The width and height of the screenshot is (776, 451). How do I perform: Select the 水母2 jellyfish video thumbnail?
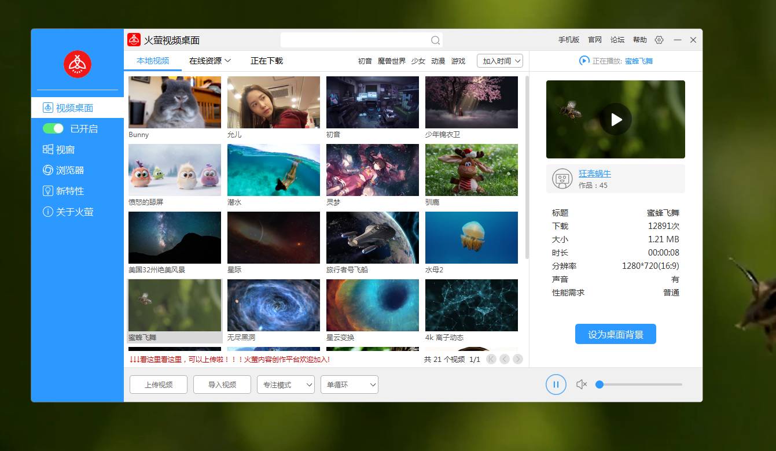[471, 238]
